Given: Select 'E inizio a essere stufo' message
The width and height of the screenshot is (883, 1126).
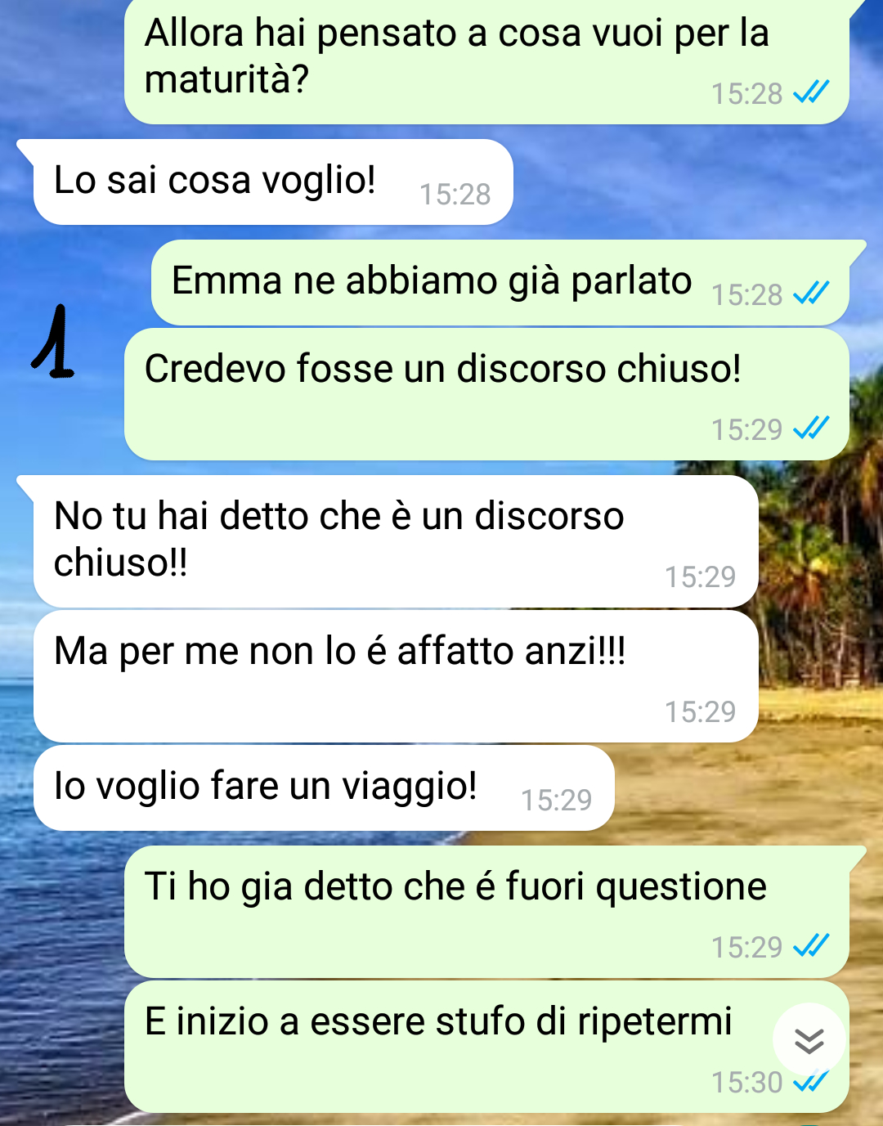Looking at the screenshot, I should [x=486, y=1047].
